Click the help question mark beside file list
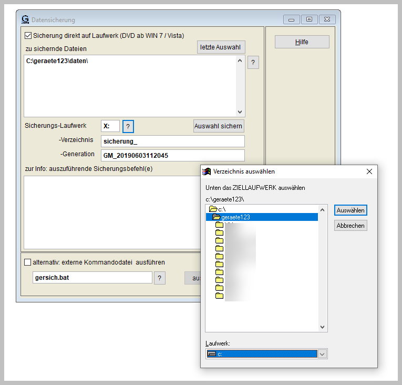Image resolution: width=402 pixels, height=385 pixels. coord(253,63)
